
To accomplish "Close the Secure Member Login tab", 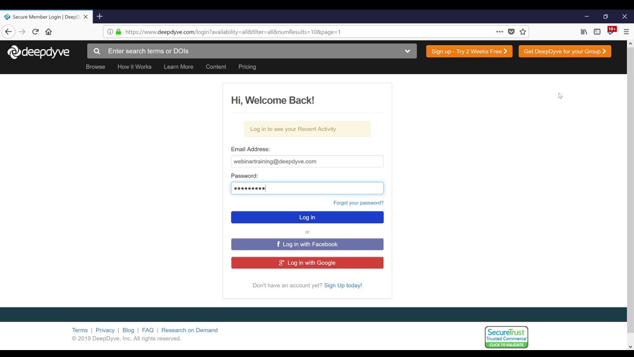I will coord(85,17).
